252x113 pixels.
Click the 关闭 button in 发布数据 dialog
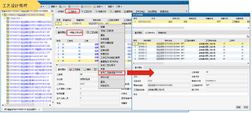click(x=246, y=107)
